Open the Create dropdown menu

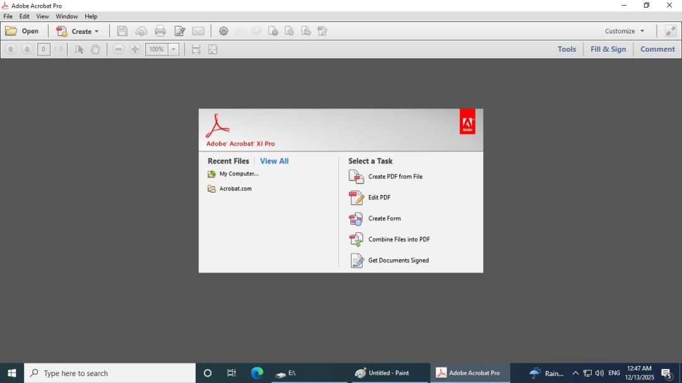point(78,32)
